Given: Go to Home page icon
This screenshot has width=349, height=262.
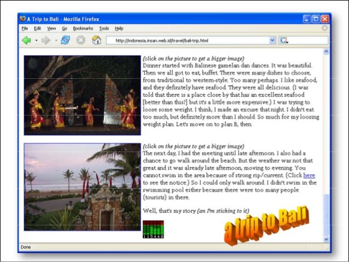Looking at the screenshot, I should click(x=96, y=40).
